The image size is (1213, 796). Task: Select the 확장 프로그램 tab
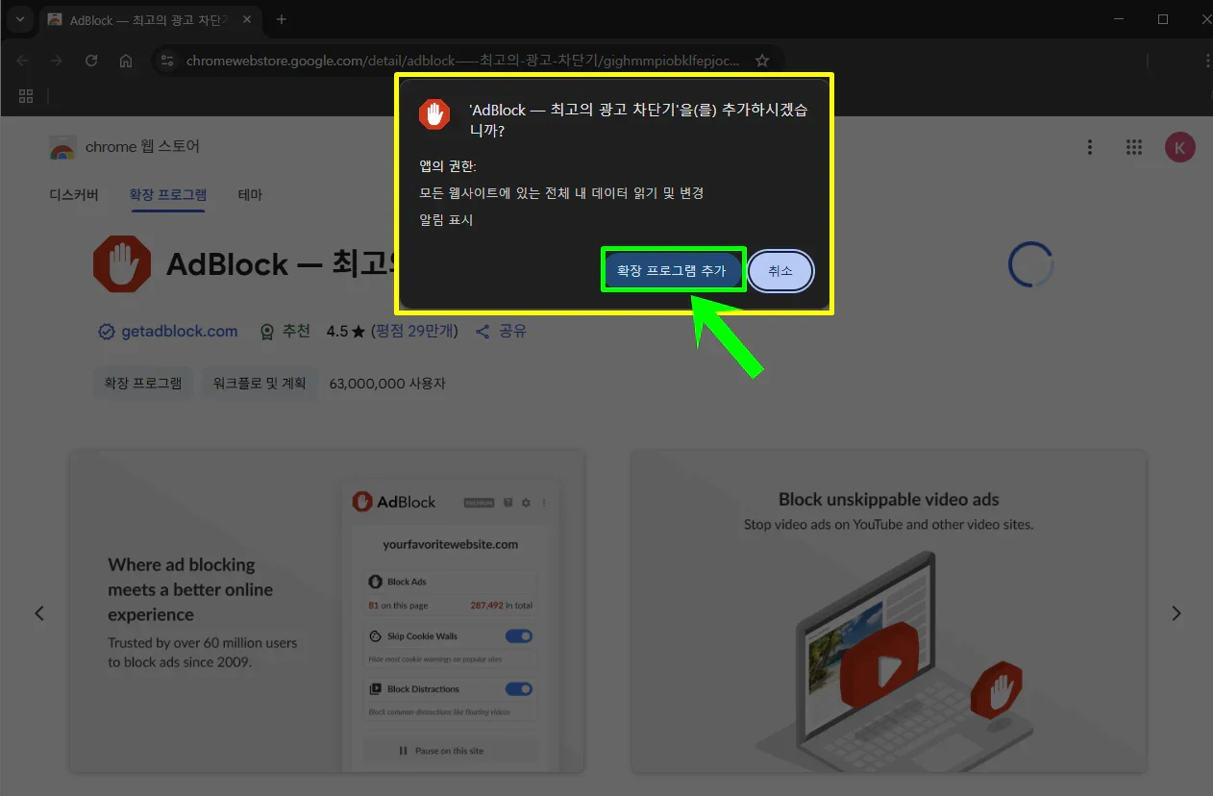[168, 194]
